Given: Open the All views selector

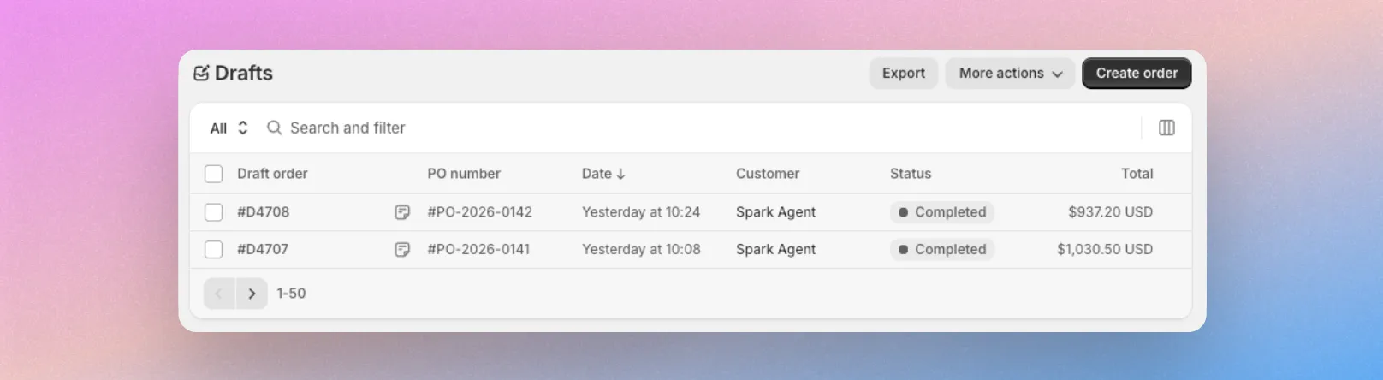Looking at the screenshot, I should click(229, 128).
